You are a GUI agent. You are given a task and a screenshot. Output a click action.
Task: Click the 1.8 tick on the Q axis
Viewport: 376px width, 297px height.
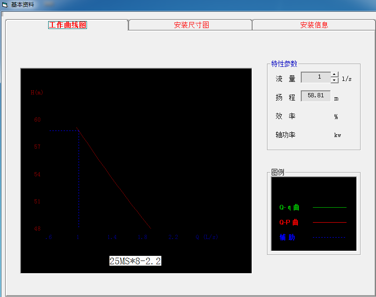coord(143,237)
